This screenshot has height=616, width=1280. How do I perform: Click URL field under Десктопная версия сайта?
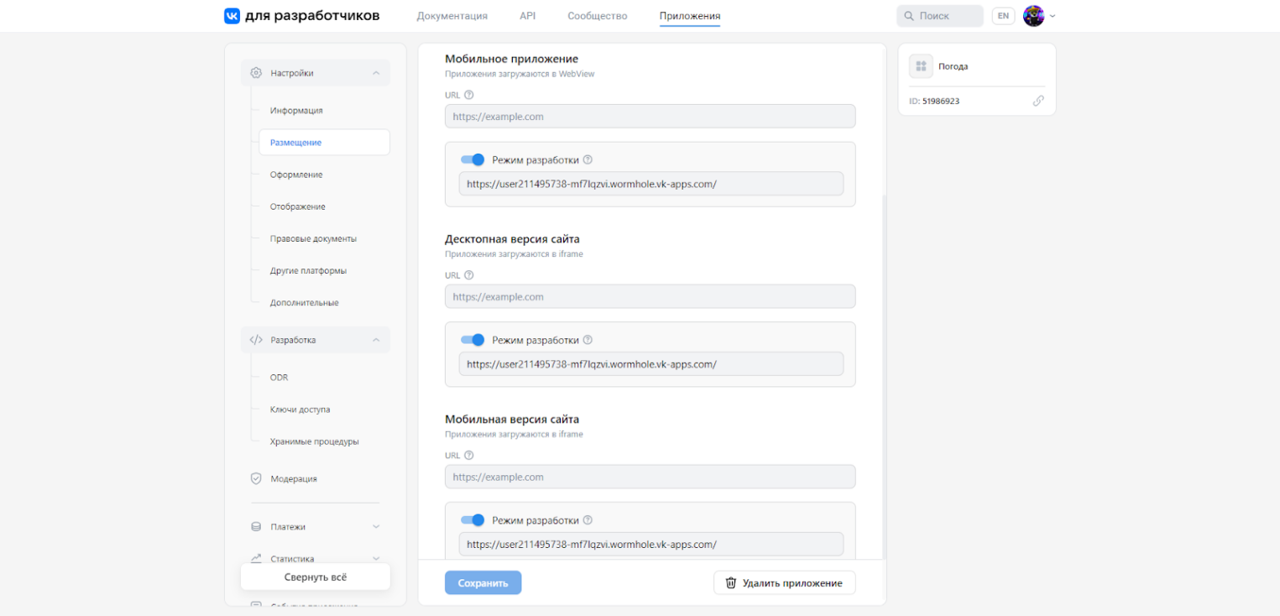(650, 296)
